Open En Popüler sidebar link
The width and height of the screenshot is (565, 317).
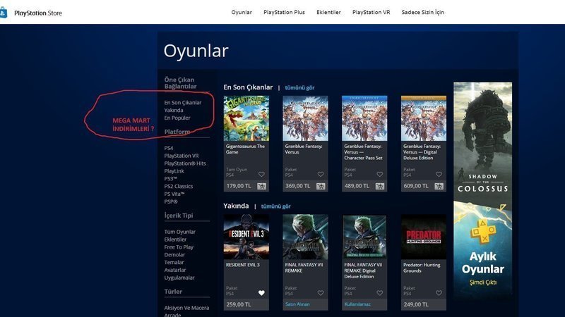click(x=177, y=118)
